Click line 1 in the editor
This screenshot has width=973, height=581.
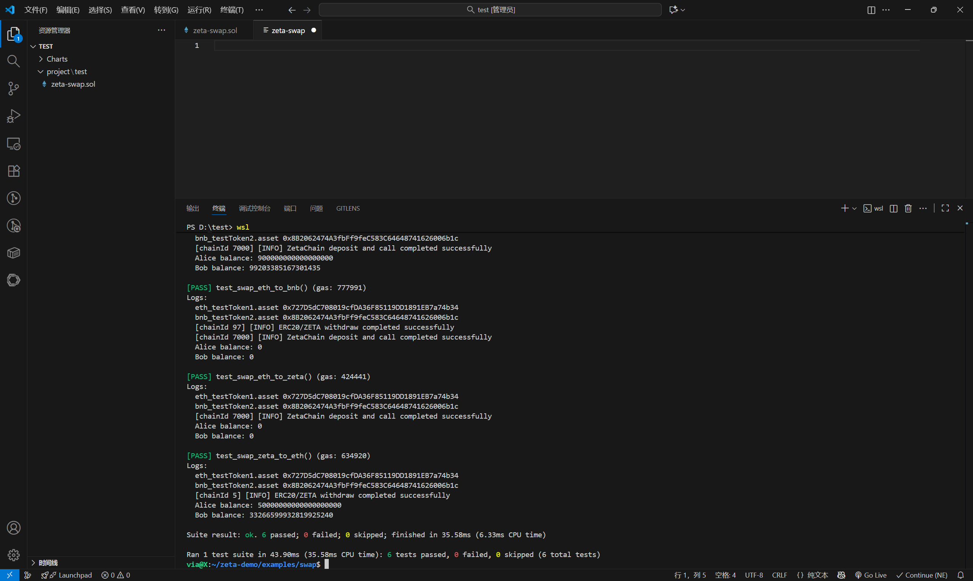(567, 46)
